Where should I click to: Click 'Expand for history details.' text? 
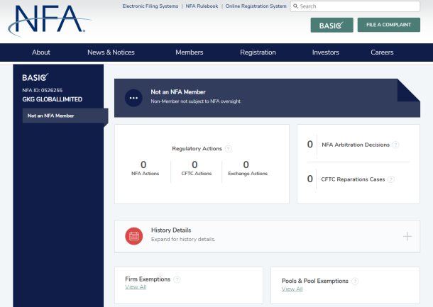183,239
